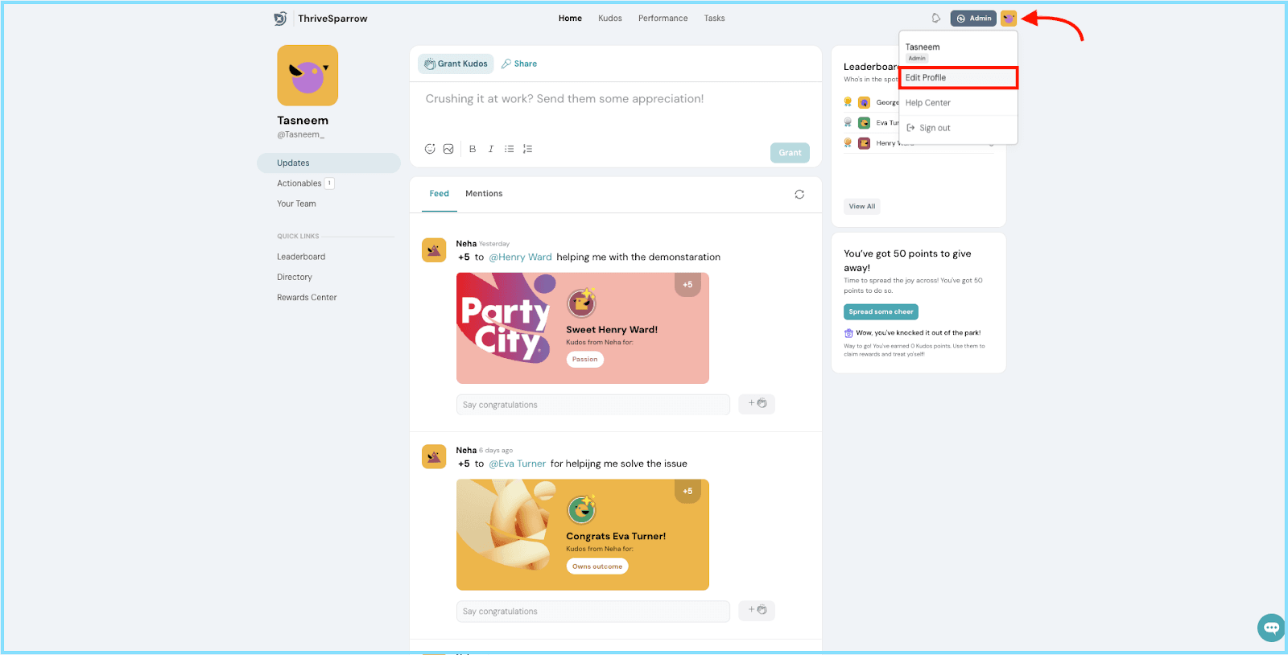Image resolution: width=1288 pixels, height=655 pixels.
Task: Click View All on the leaderboard
Action: click(x=861, y=207)
